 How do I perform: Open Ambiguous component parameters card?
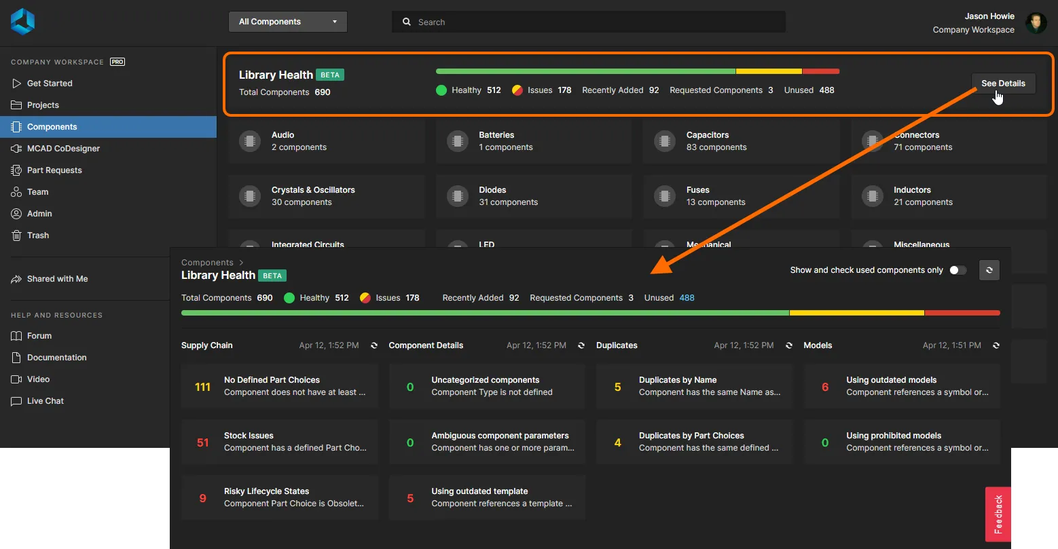point(487,442)
